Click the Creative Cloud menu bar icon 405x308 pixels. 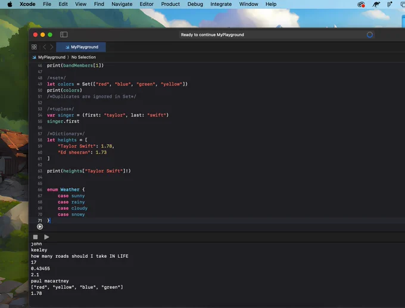(x=361, y=4)
